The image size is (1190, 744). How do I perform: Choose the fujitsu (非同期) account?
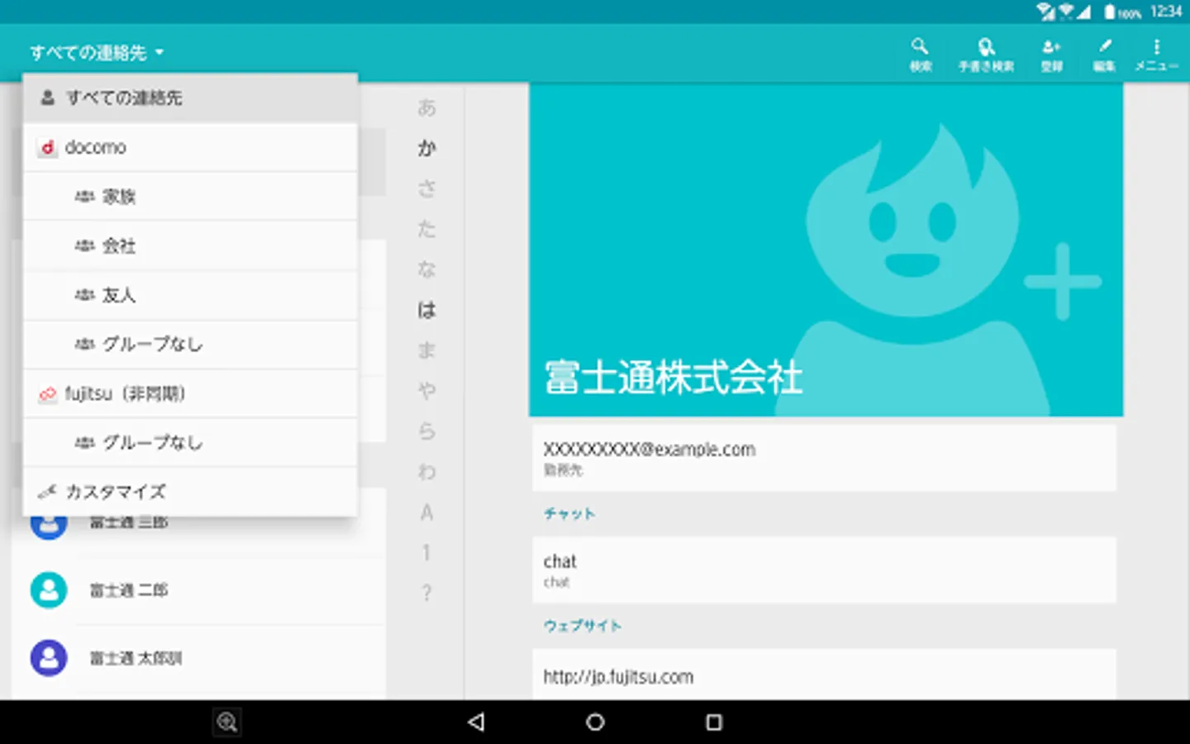pyautogui.click(x=190, y=393)
